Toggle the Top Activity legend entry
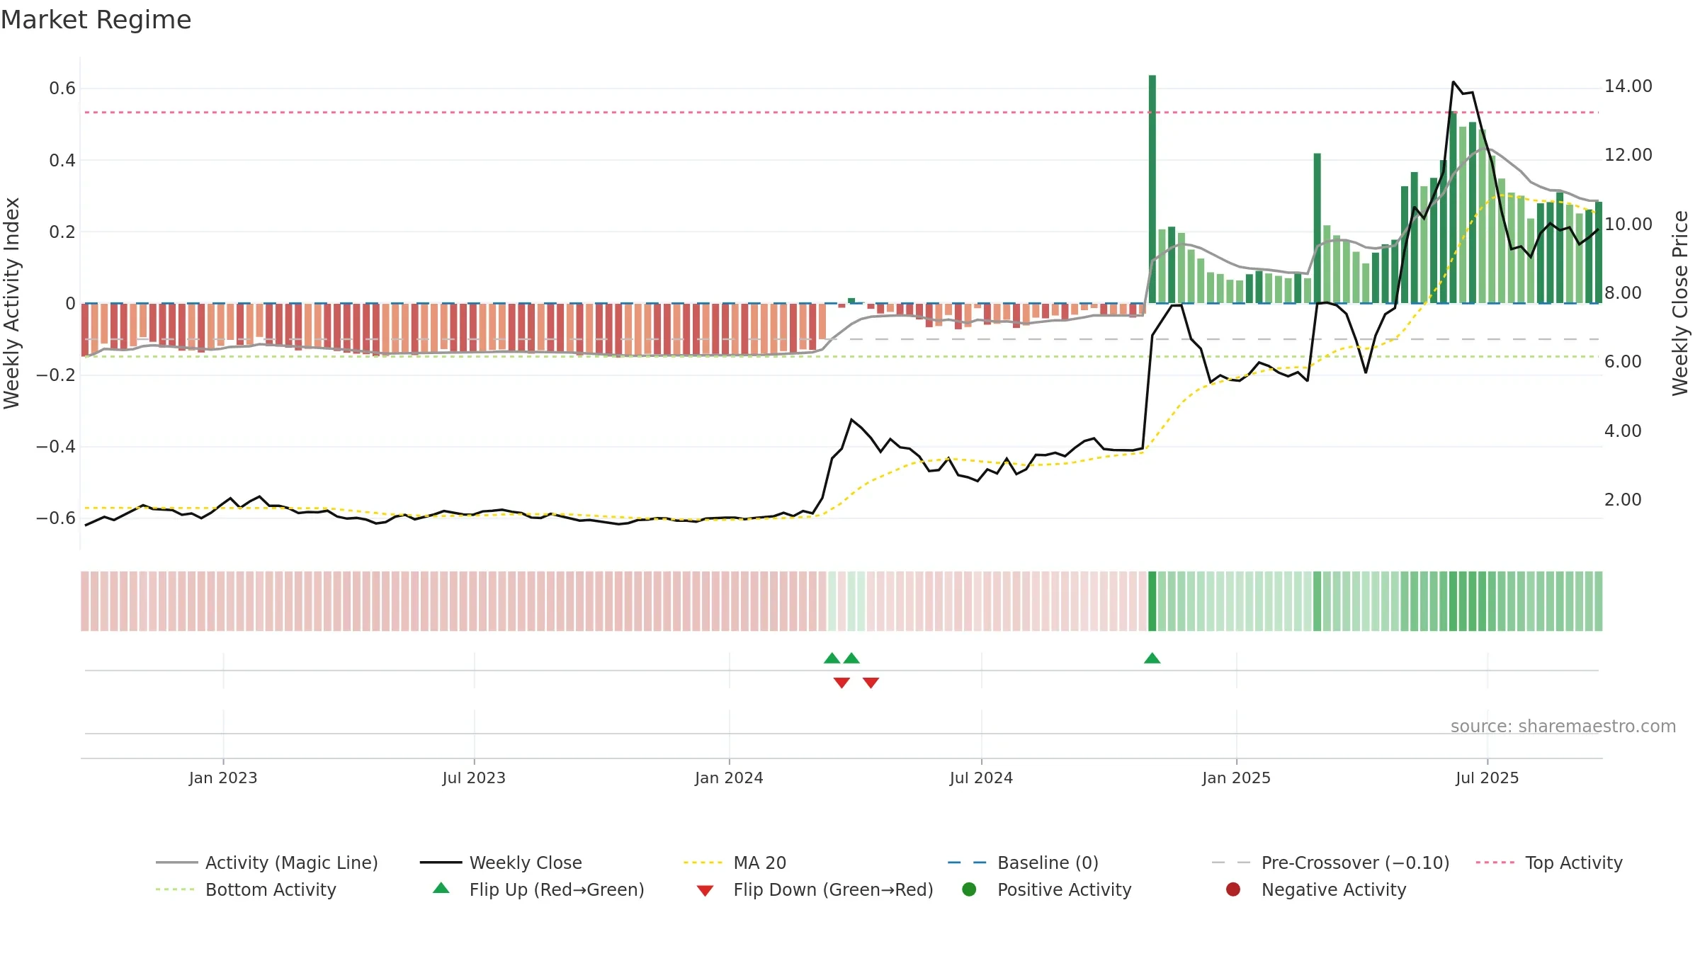1700x956 pixels. (1549, 863)
